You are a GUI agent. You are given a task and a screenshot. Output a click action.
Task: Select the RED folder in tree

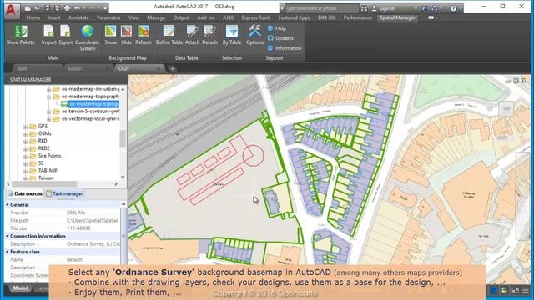point(43,141)
